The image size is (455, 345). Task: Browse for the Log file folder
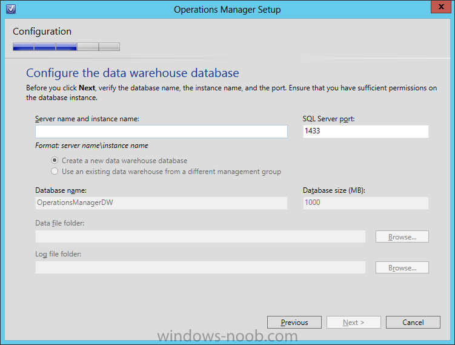[x=402, y=267]
